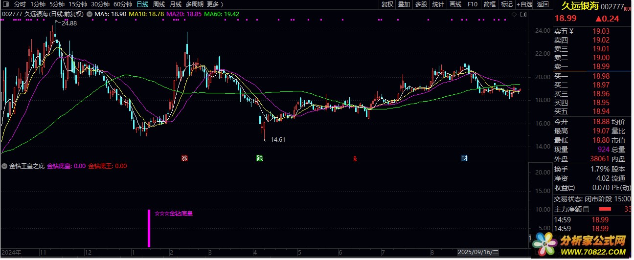Click the red 涨 marker icon
Image resolution: width=634 pixels, height=260 pixels.
(x=184, y=158)
